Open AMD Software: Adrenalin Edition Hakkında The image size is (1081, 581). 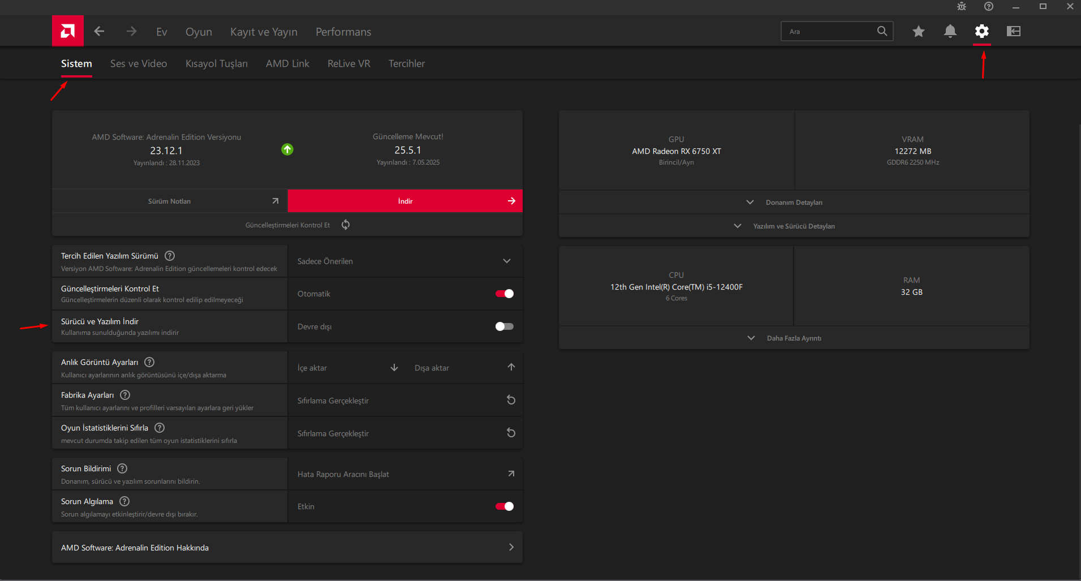pyautogui.click(x=287, y=547)
